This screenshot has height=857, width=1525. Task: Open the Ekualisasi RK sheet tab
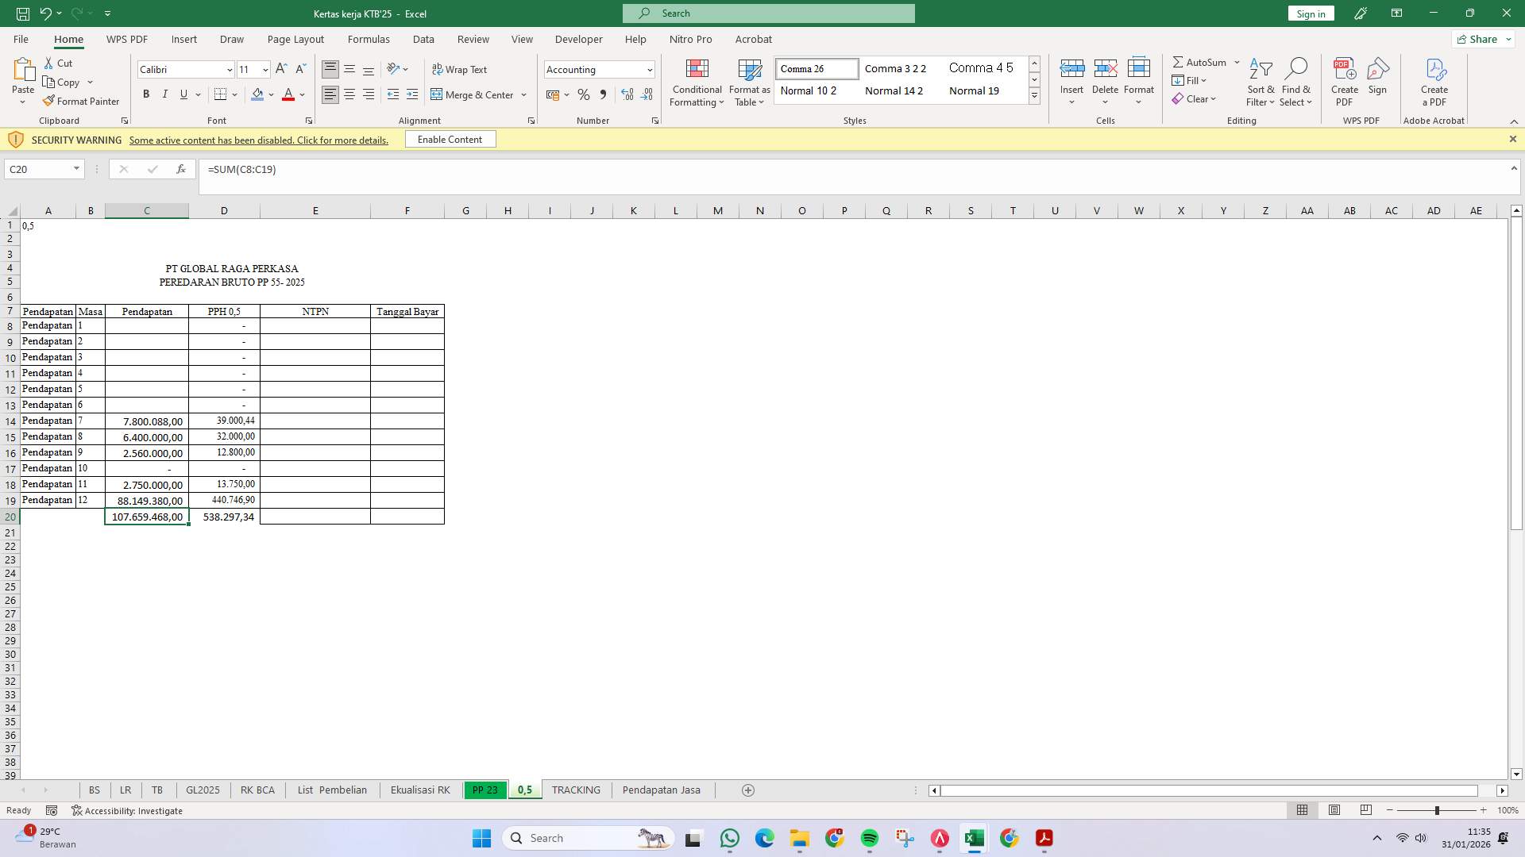click(x=419, y=790)
